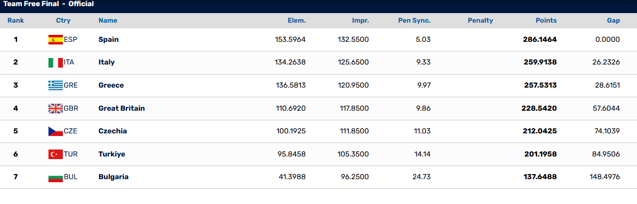Click the Great Britain flag icon
The image size is (637, 204).
(55, 109)
